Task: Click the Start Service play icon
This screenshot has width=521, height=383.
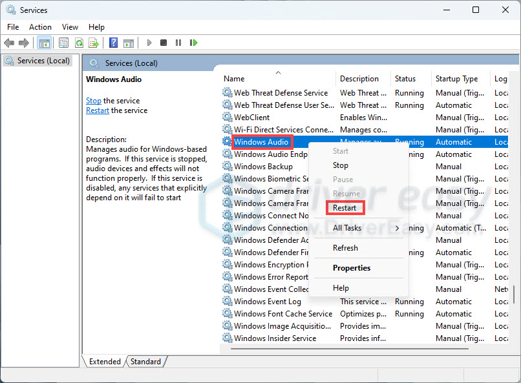Action: pos(149,43)
